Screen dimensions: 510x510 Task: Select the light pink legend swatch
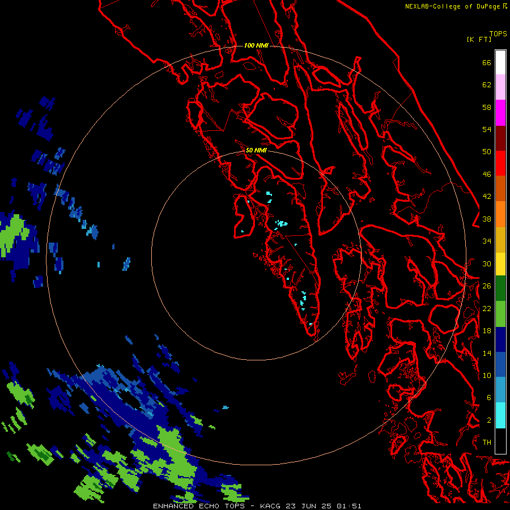coord(500,87)
